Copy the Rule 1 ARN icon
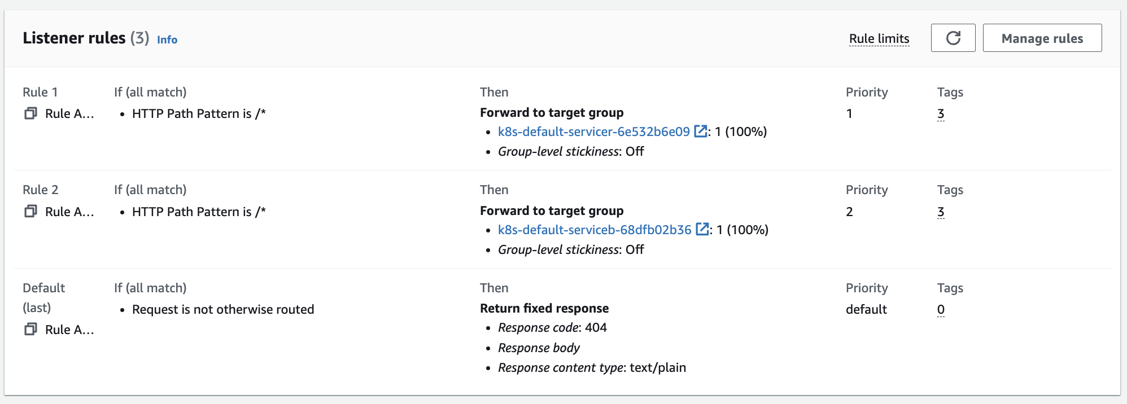This screenshot has width=1127, height=404. [30, 113]
